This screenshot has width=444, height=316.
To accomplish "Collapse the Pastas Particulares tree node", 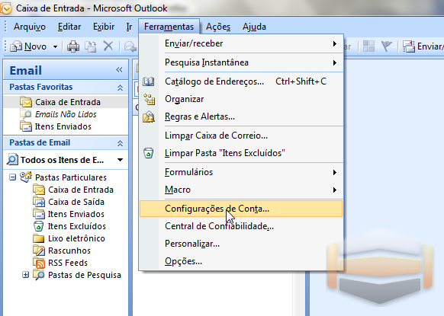I will point(12,177).
